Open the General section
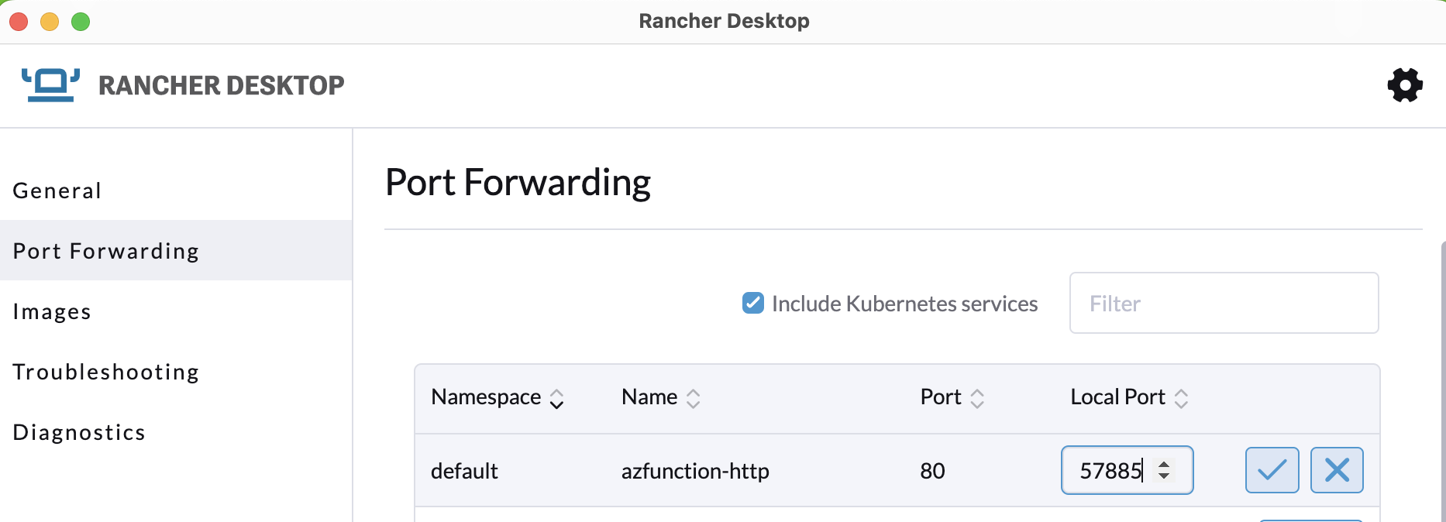Image resolution: width=1446 pixels, height=522 pixels. [x=57, y=191]
